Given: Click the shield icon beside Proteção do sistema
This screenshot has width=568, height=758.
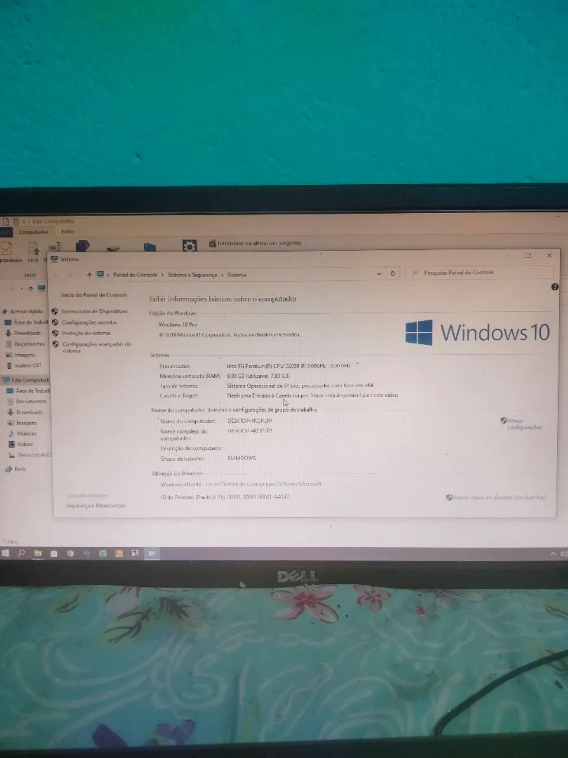Looking at the screenshot, I should point(55,333).
